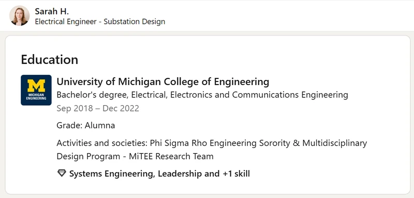Click the Bachelor's degree description line
The width and height of the screenshot is (414, 198).
pyautogui.click(x=202, y=95)
